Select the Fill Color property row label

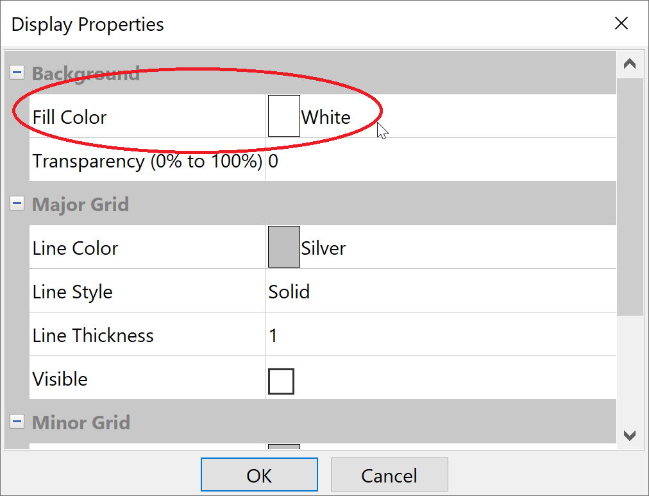[x=70, y=117]
